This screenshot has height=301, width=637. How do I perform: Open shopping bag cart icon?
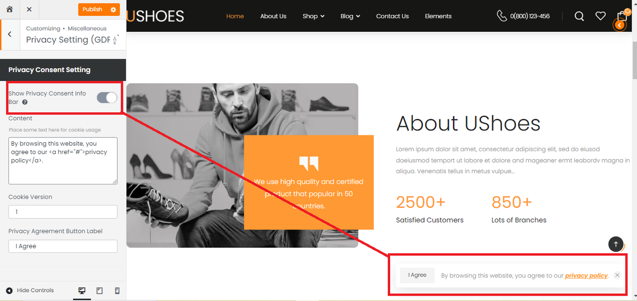[622, 16]
